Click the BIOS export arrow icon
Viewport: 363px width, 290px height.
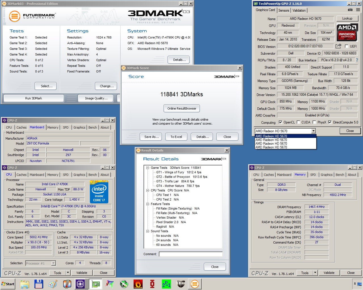(x=339, y=46)
